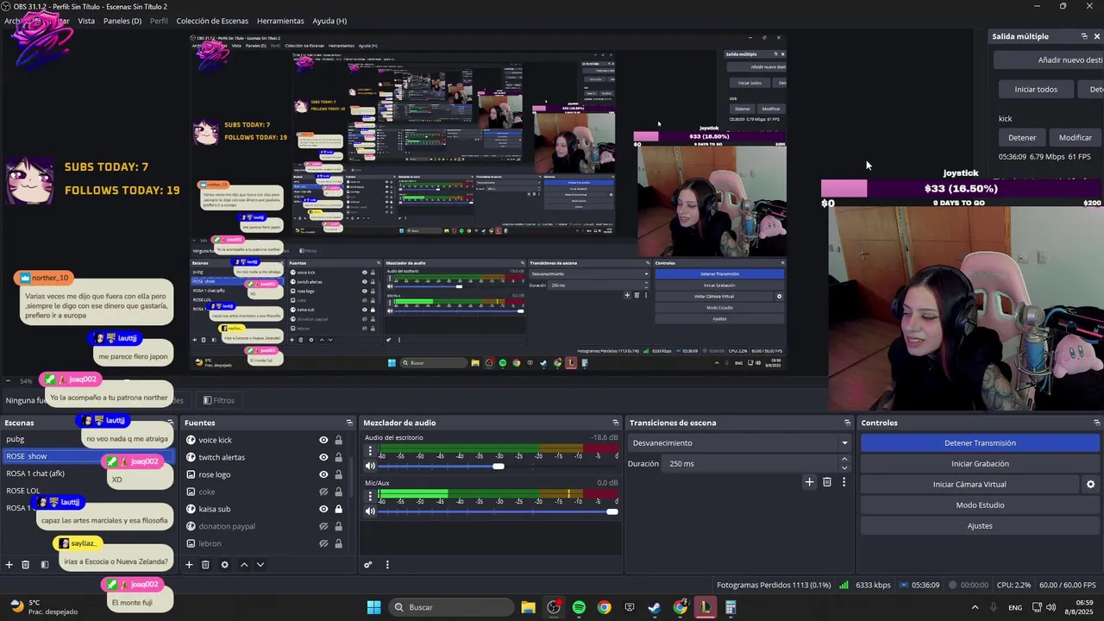Image resolution: width=1104 pixels, height=621 pixels.
Task: Show hidden system tray icons chevron
Action: pos(975,607)
